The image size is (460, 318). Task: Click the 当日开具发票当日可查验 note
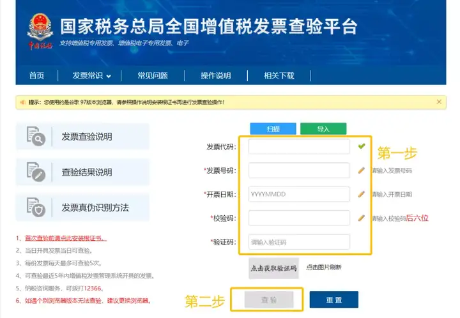tap(58, 250)
